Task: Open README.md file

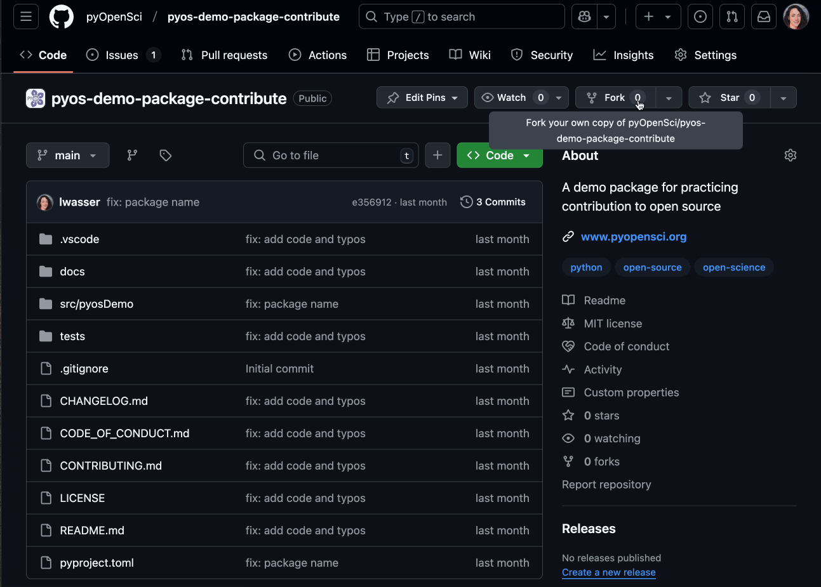Action: coord(92,531)
